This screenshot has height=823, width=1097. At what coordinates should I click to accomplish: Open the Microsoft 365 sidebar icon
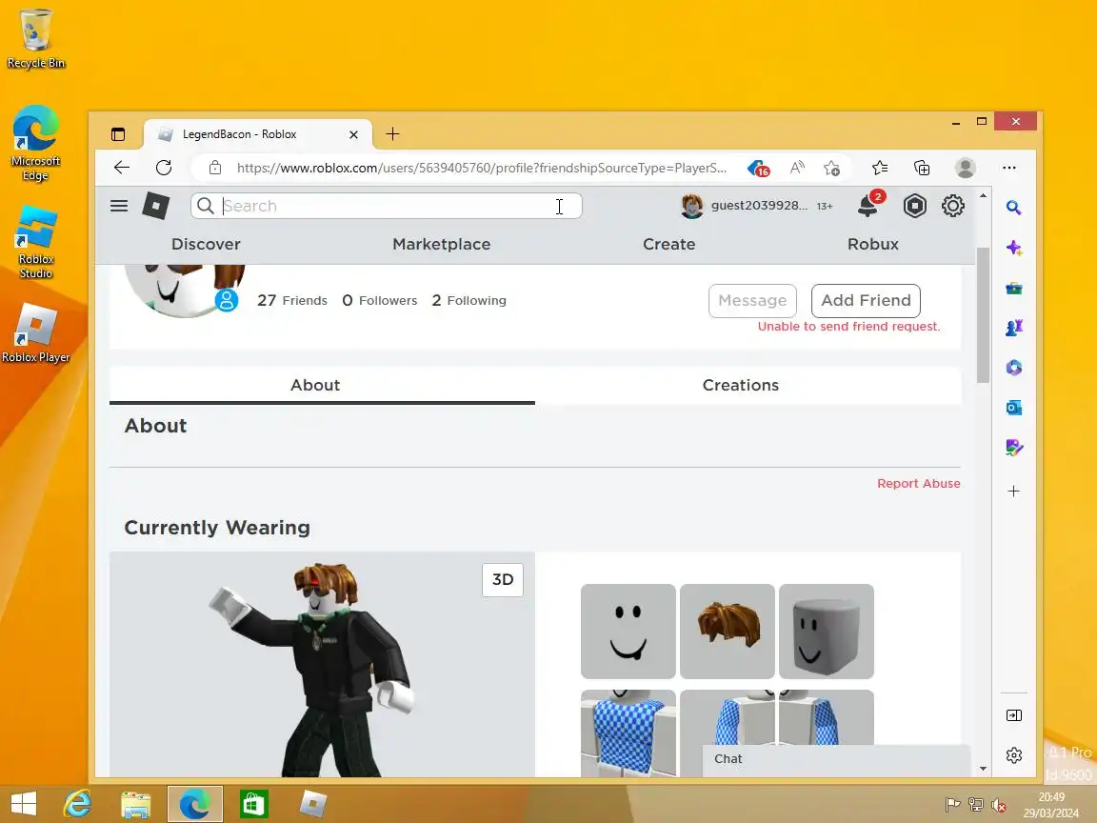click(1014, 368)
